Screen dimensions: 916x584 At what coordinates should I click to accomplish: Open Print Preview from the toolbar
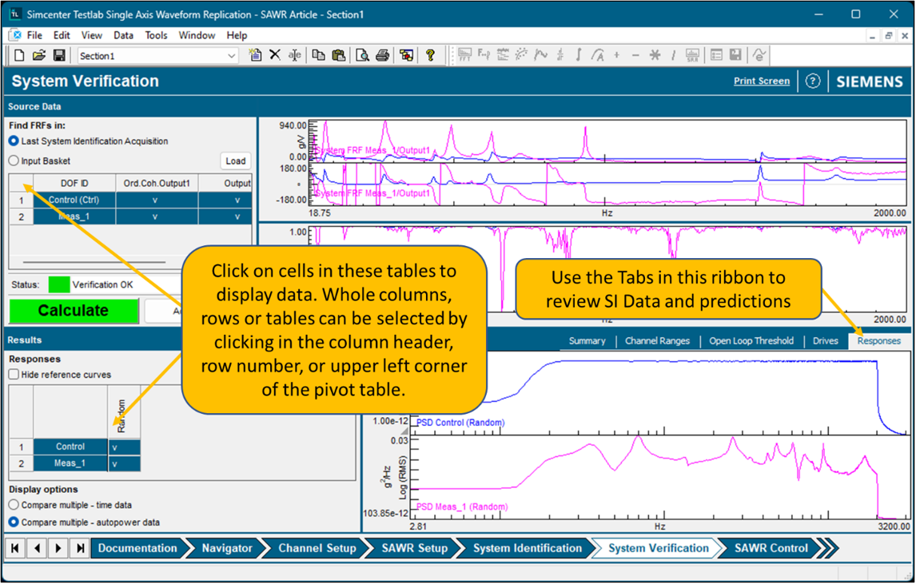click(362, 55)
